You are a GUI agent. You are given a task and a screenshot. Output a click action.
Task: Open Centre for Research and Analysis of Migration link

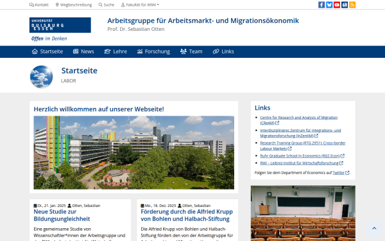(x=298, y=120)
